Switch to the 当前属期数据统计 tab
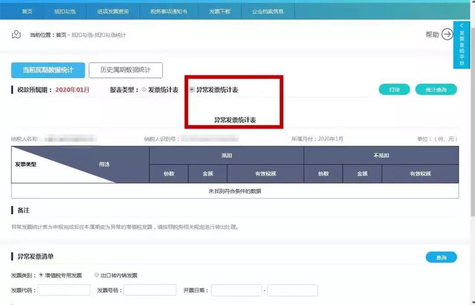 [48, 70]
